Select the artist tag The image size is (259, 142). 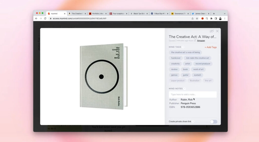click(187, 64)
